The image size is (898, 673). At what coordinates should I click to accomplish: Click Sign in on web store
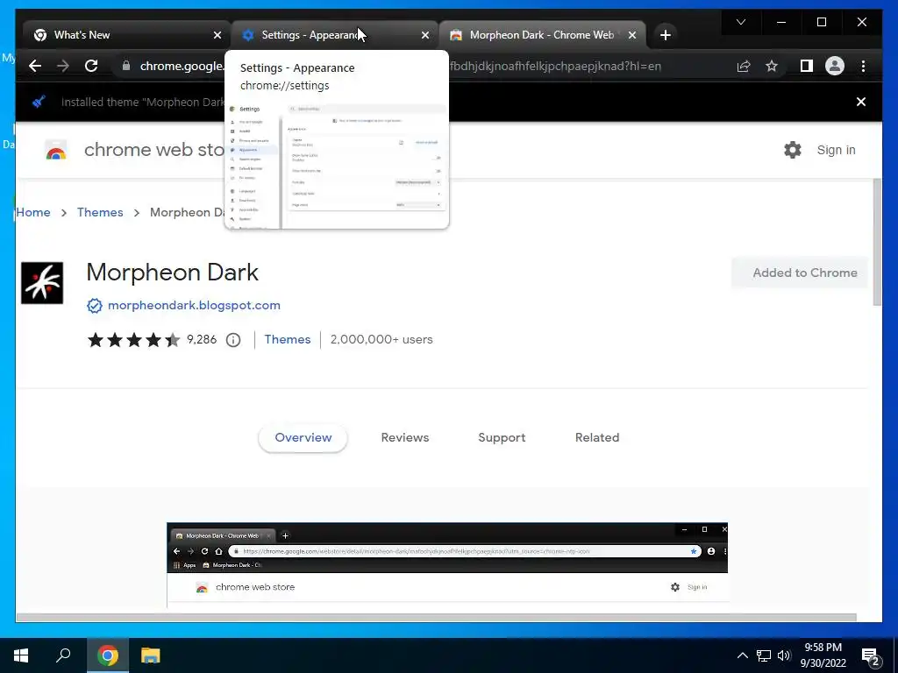(836, 150)
